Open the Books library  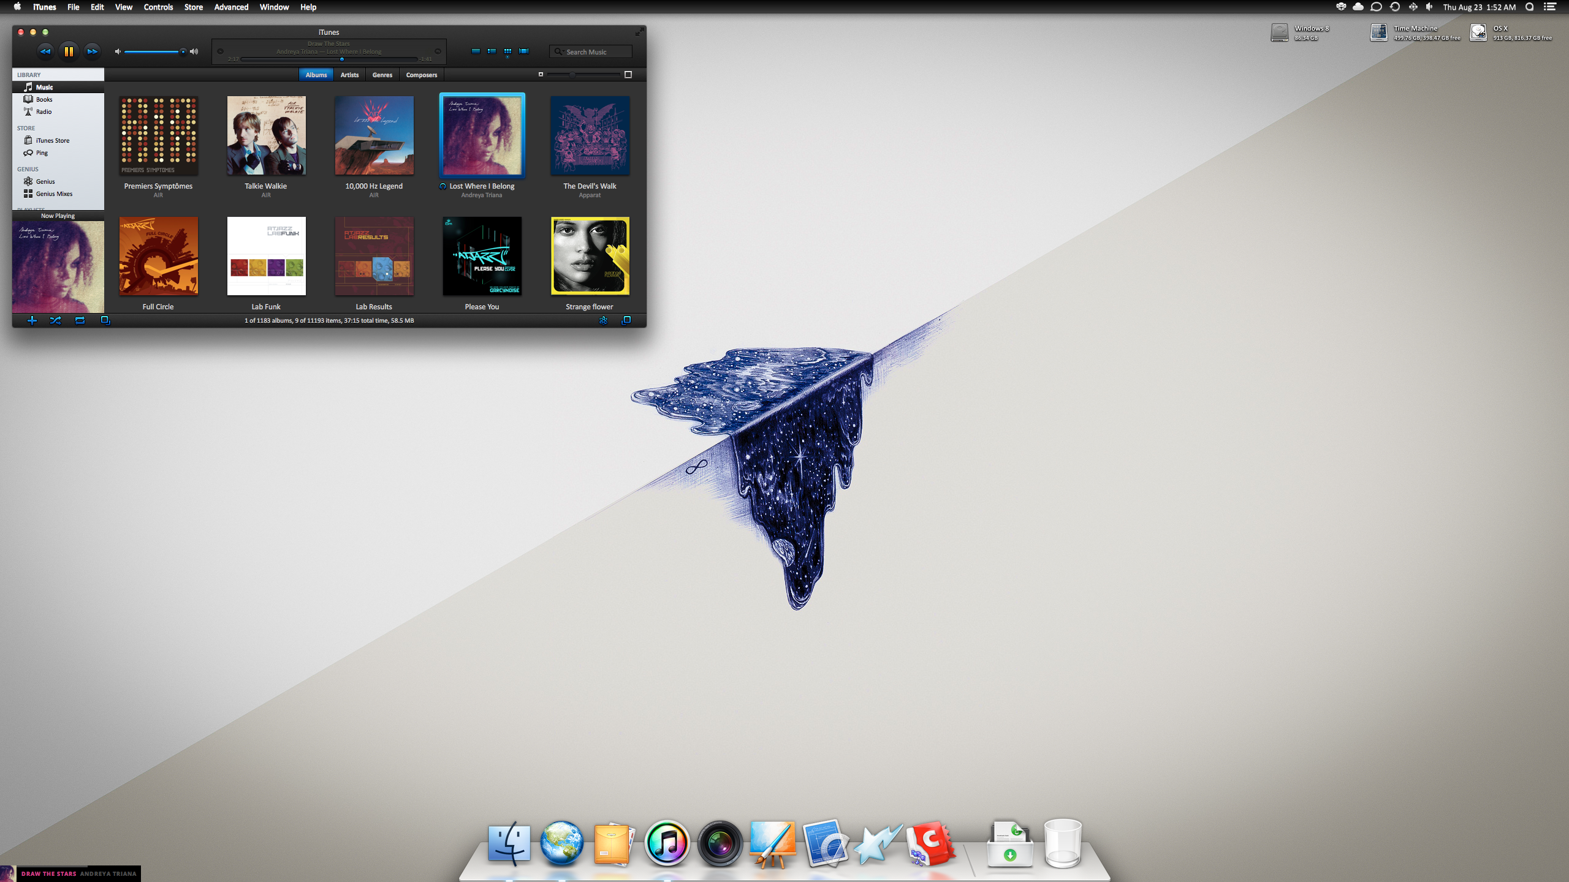tap(58, 99)
